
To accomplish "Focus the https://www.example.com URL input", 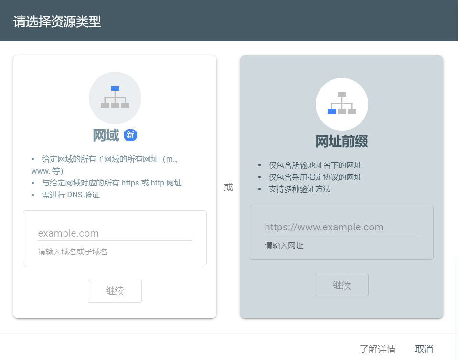I will coord(341,227).
